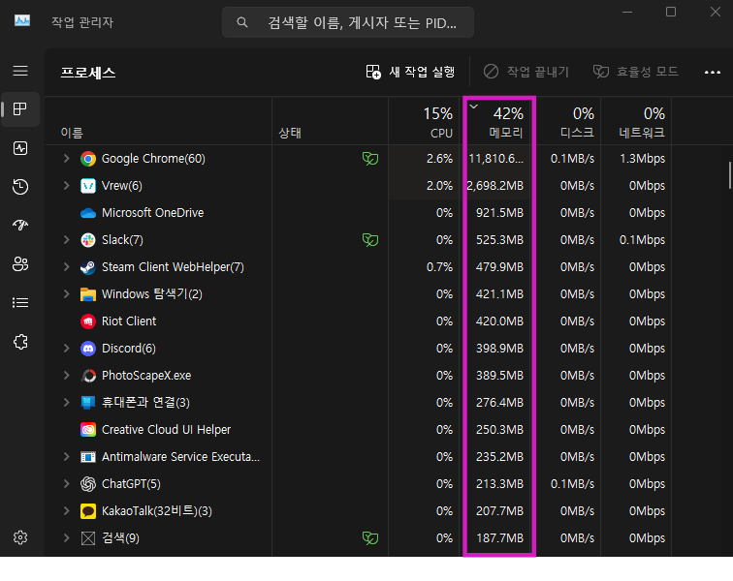Open the App history page icon
Screen dimensions: 733x581
[20, 187]
